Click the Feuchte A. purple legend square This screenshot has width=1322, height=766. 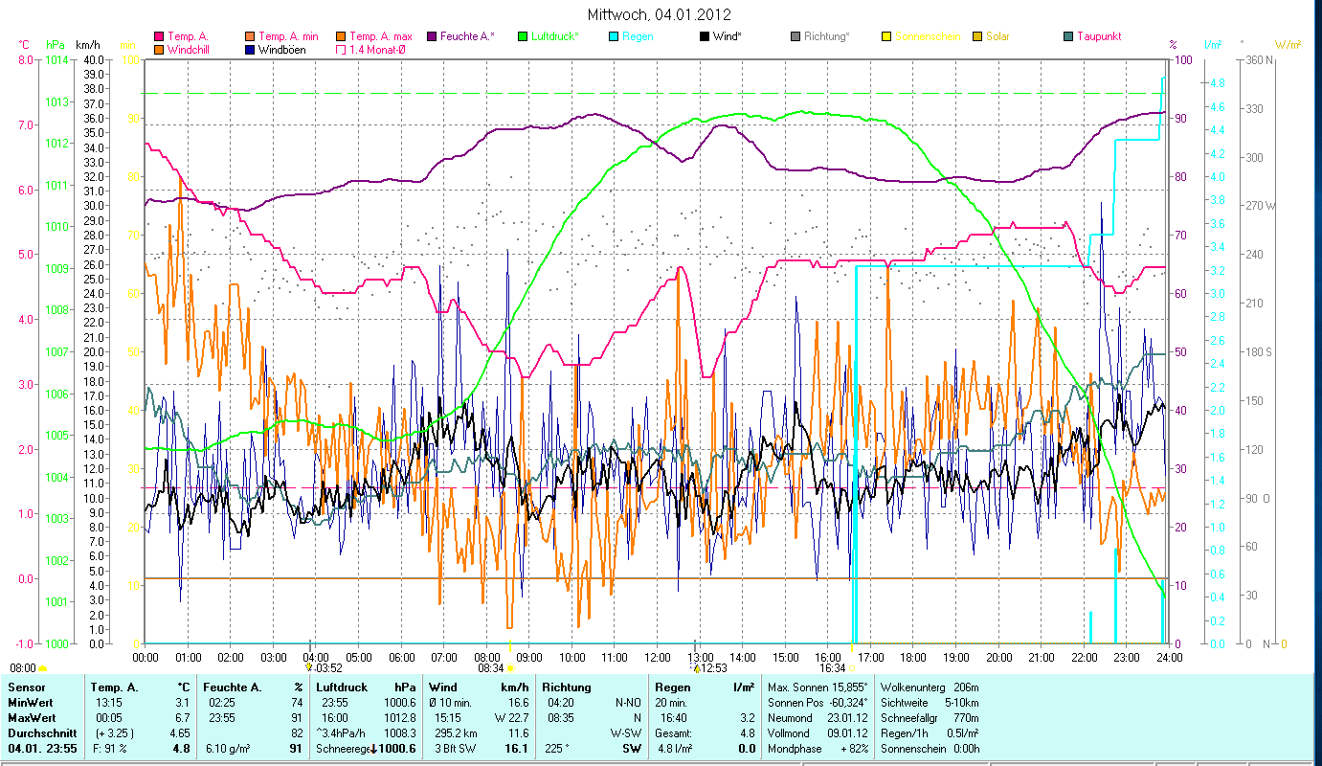(x=432, y=36)
